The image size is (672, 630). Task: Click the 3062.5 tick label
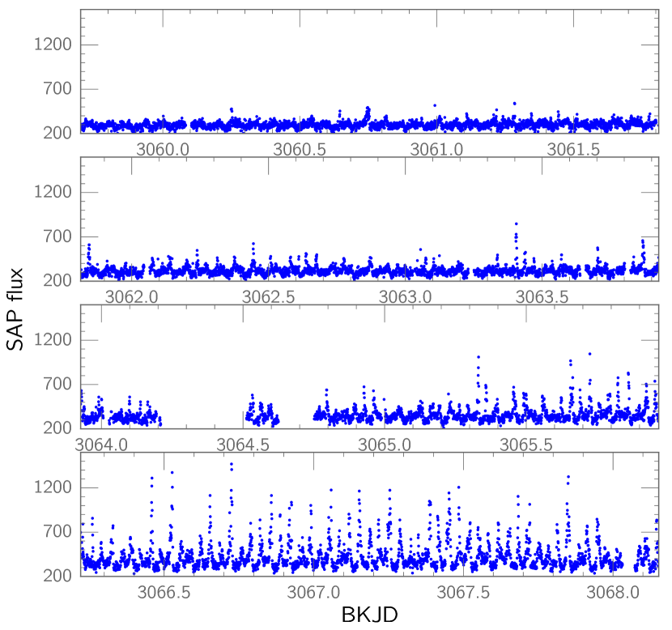point(268,296)
